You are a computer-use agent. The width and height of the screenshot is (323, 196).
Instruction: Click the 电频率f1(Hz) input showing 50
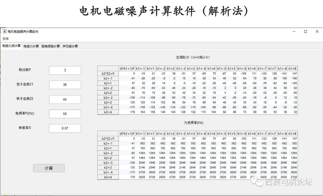point(65,114)
